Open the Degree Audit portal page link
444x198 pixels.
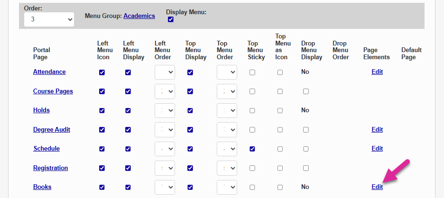52,129
